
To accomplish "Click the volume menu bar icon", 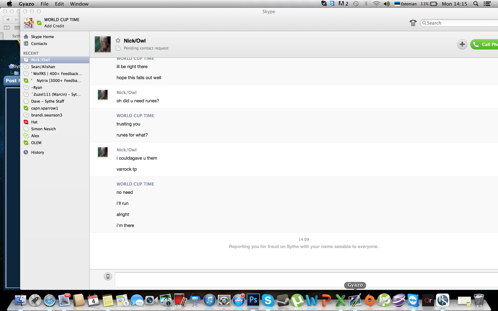I will click(387, 4).
